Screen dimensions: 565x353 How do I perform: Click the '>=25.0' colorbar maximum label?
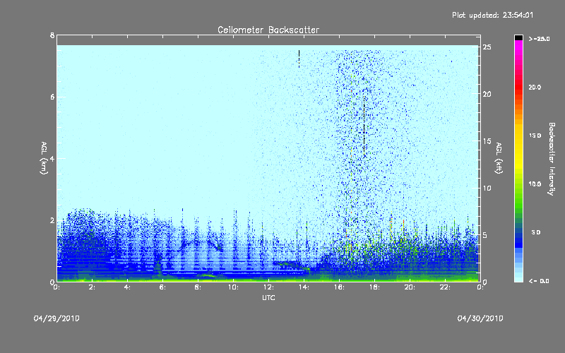(539, 39)
